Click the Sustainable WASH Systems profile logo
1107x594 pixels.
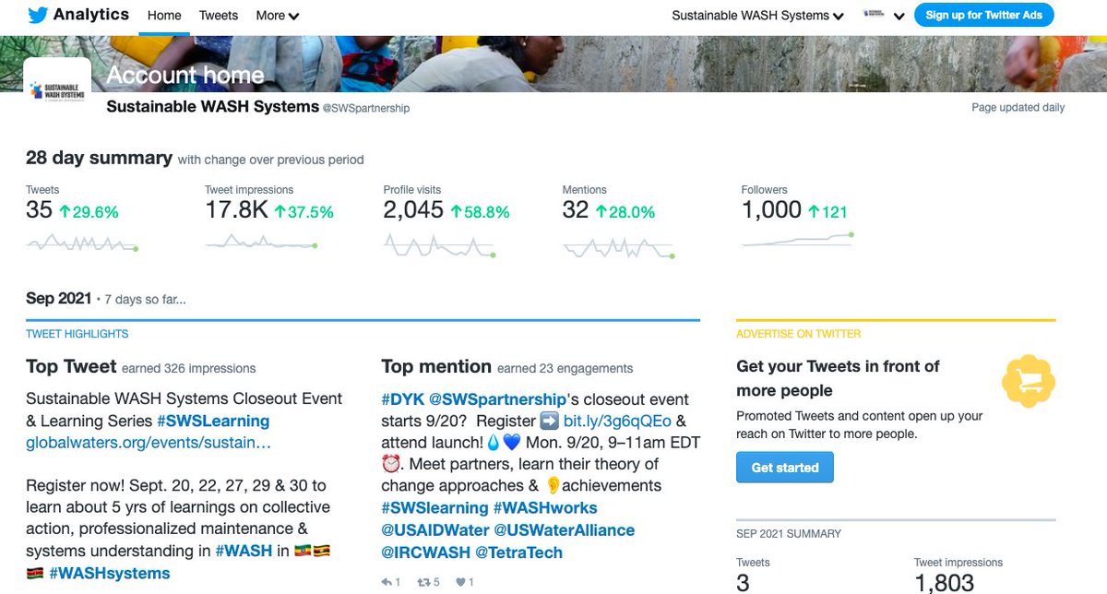(56, 90)
